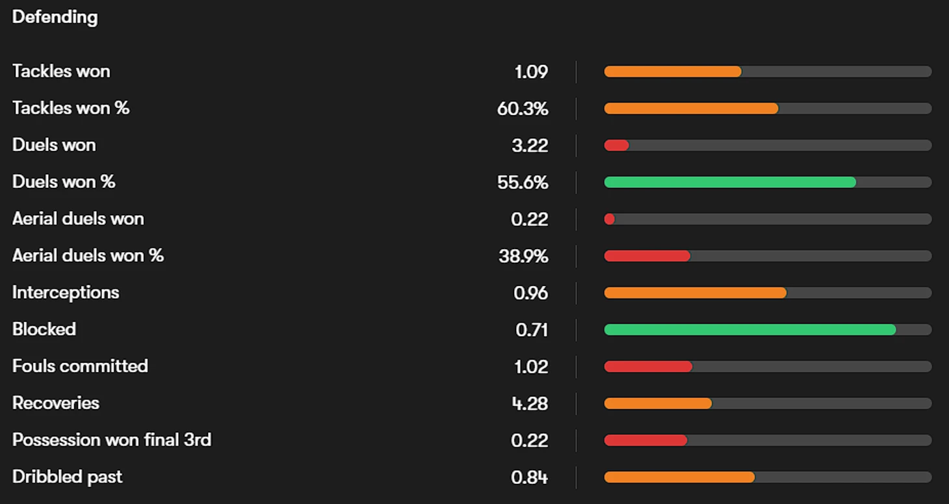Select the 4.28 recoveries value
Viewport: 949px width, 504px height.
(x=530, y=404)
